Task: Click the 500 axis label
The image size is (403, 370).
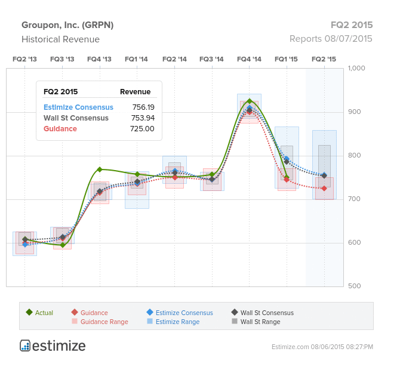Action: tap(355, 286)
